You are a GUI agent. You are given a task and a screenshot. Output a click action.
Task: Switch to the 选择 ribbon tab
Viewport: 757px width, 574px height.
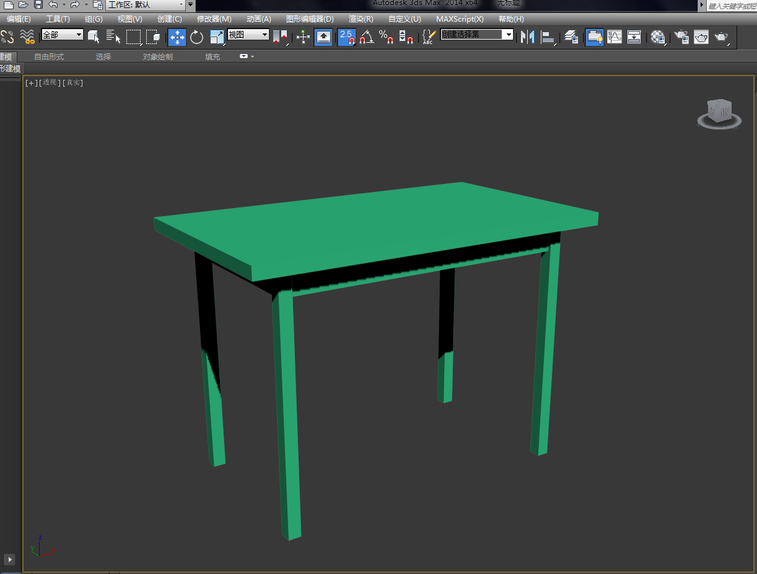tap(103, 56)
